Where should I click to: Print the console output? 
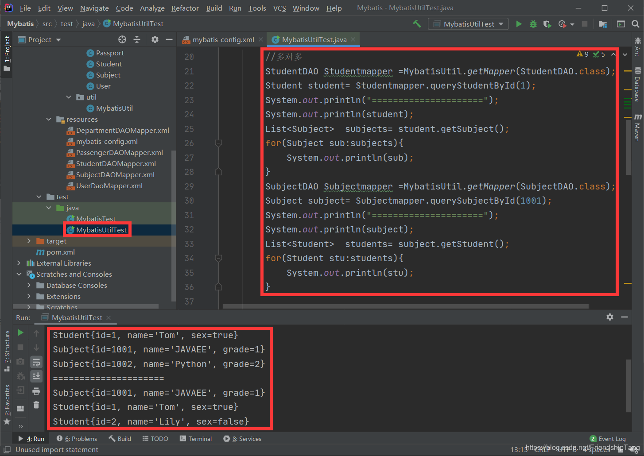[36, 391]
